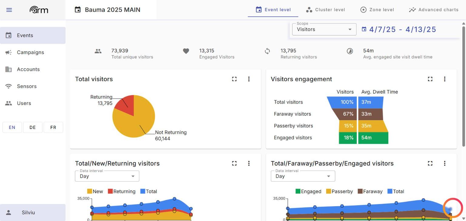This screenshot has height=221, width=466.
Task: Switch to Event level tab
Action: pos(273,10)
